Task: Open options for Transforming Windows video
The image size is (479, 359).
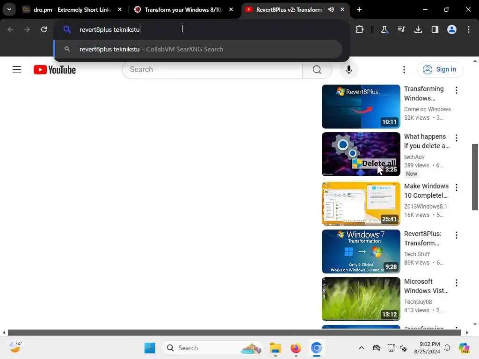Action: pyautogui.click(x=457, y=90)
